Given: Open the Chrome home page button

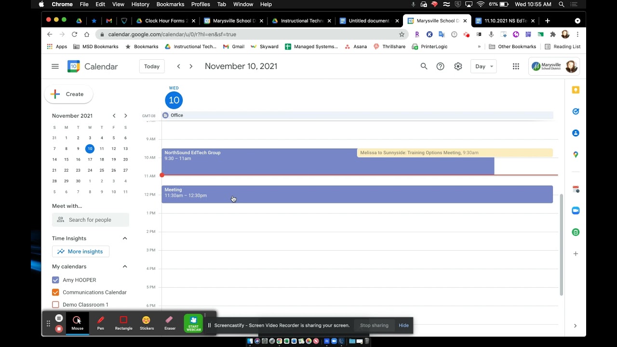Looking at the screenshot, I should (87, 34).
